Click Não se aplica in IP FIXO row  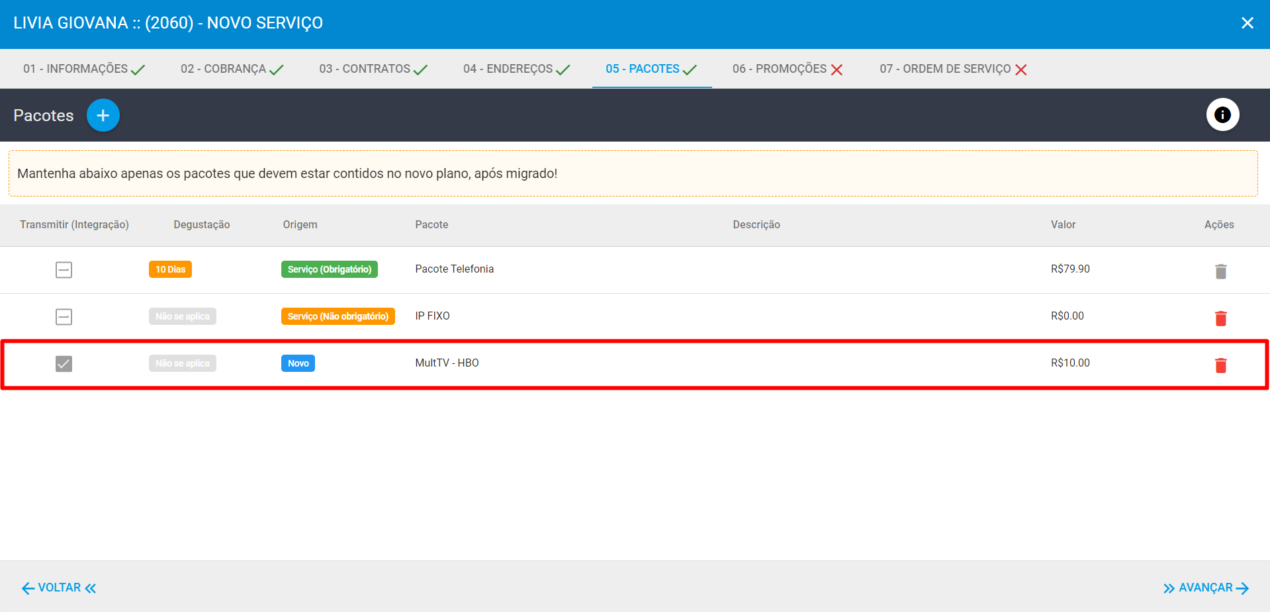(x=183, y=316)
